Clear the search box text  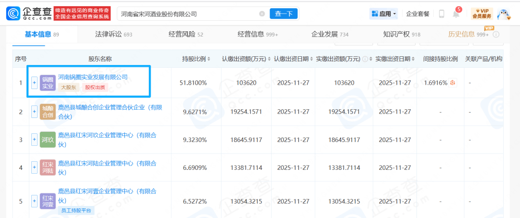click(x=262, y=14)
